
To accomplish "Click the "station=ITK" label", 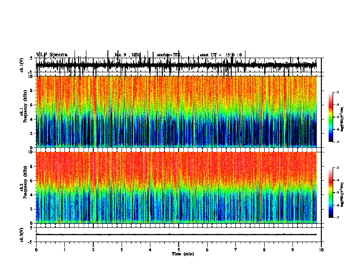I will point(169,55).
